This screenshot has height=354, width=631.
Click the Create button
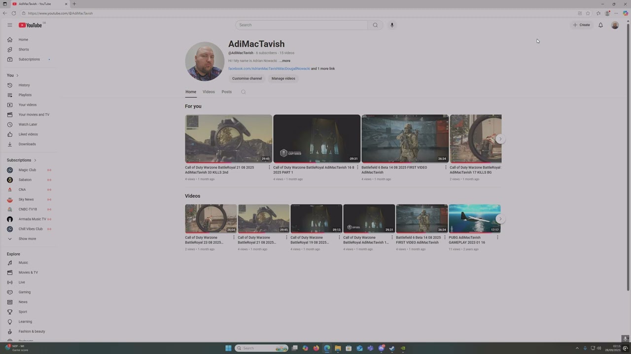(x=582, y=25)
